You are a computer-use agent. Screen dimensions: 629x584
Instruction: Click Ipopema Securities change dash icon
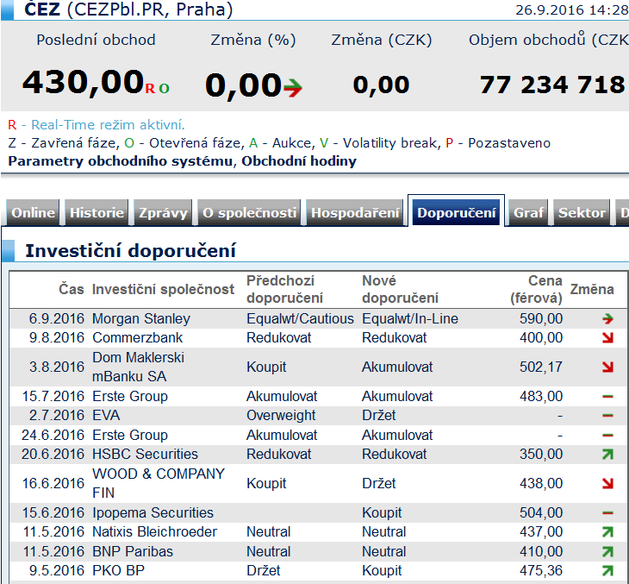[607, 513]
